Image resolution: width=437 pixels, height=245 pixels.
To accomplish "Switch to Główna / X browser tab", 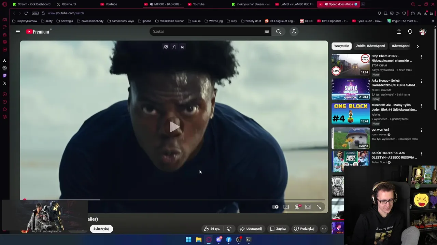I will (x=69, y=4).
